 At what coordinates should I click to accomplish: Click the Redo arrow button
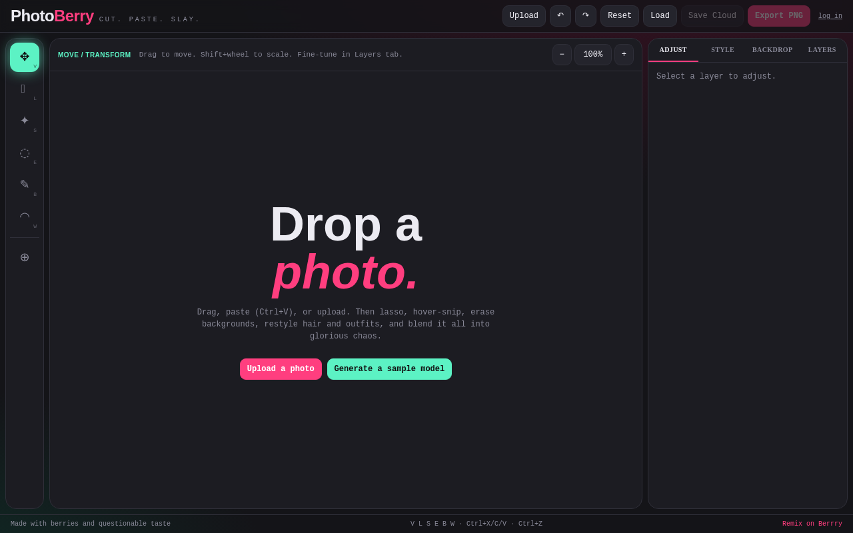[x=586, y=16]
